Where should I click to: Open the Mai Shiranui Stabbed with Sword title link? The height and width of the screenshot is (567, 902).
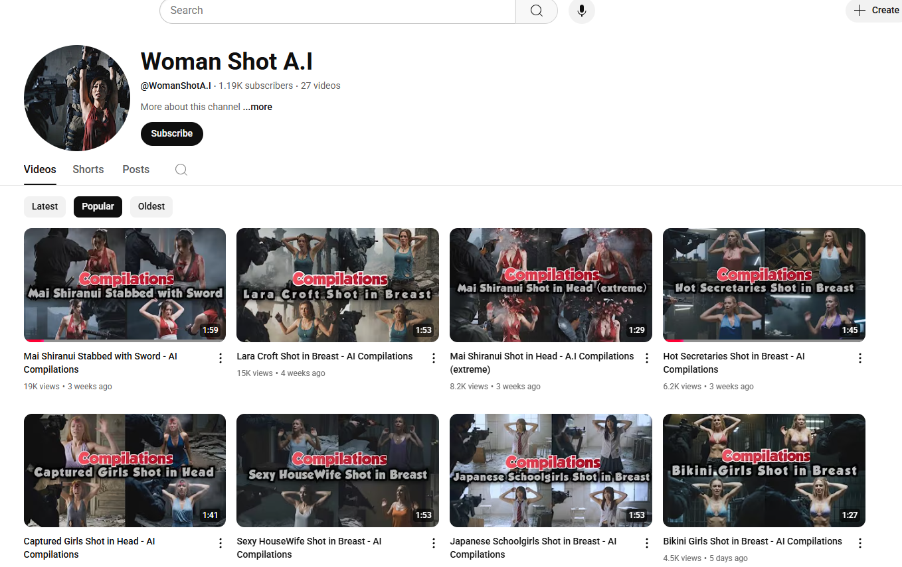[x=100, y=363]
